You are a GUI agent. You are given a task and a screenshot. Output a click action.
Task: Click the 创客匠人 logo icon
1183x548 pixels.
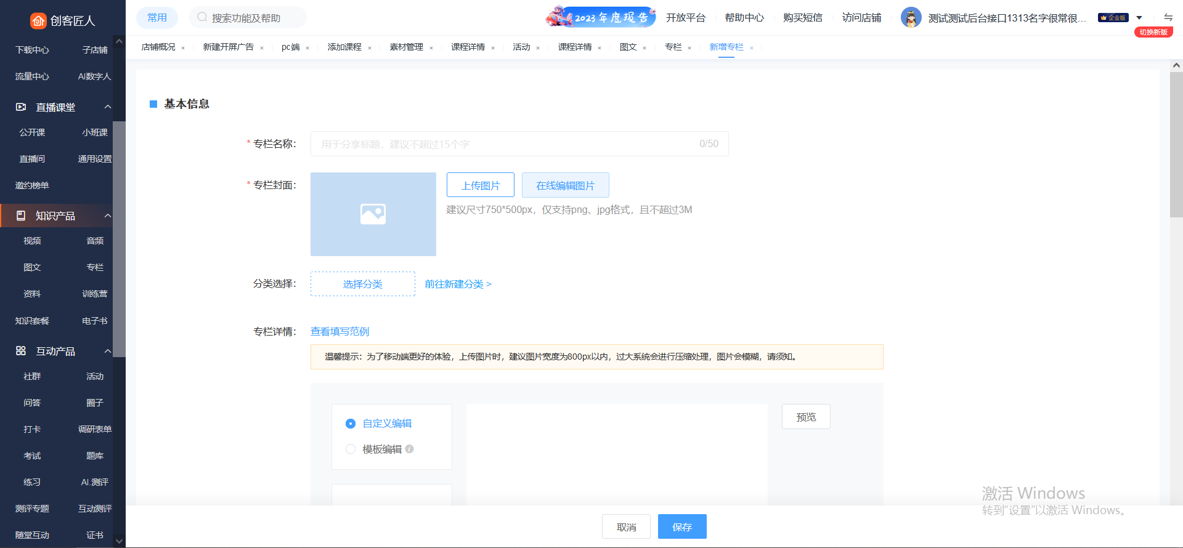[x=38, y=21]
